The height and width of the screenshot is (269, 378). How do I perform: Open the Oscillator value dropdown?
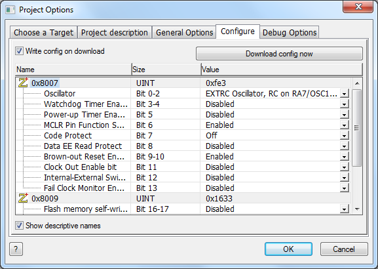click(344, 93)
